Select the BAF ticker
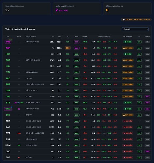The image size is (154, 163). click(8, 127)
